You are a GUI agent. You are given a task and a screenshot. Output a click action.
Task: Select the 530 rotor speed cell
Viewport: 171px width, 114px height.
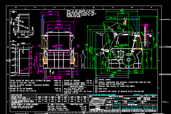[84, 97]
